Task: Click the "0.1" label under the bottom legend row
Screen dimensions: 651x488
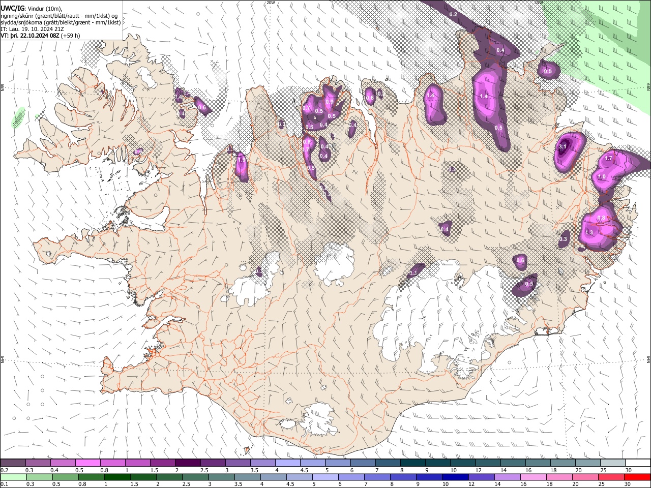Action: click(x=5, y=484)
